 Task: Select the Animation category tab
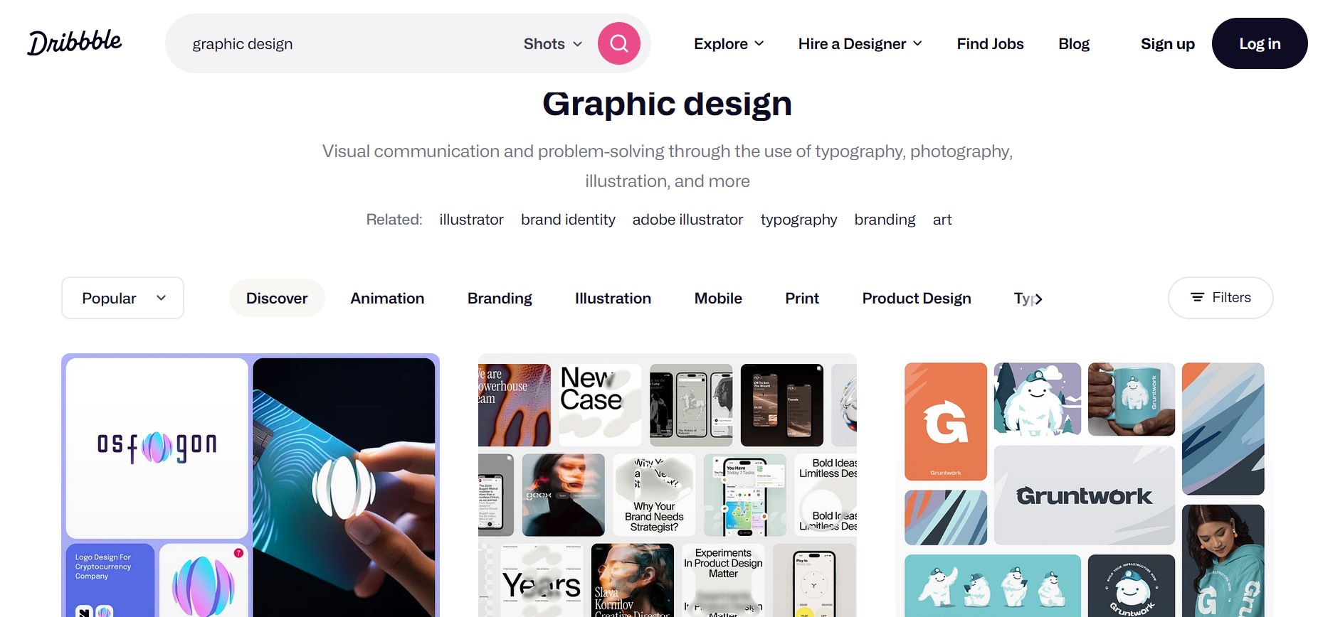tap(387, 299)
